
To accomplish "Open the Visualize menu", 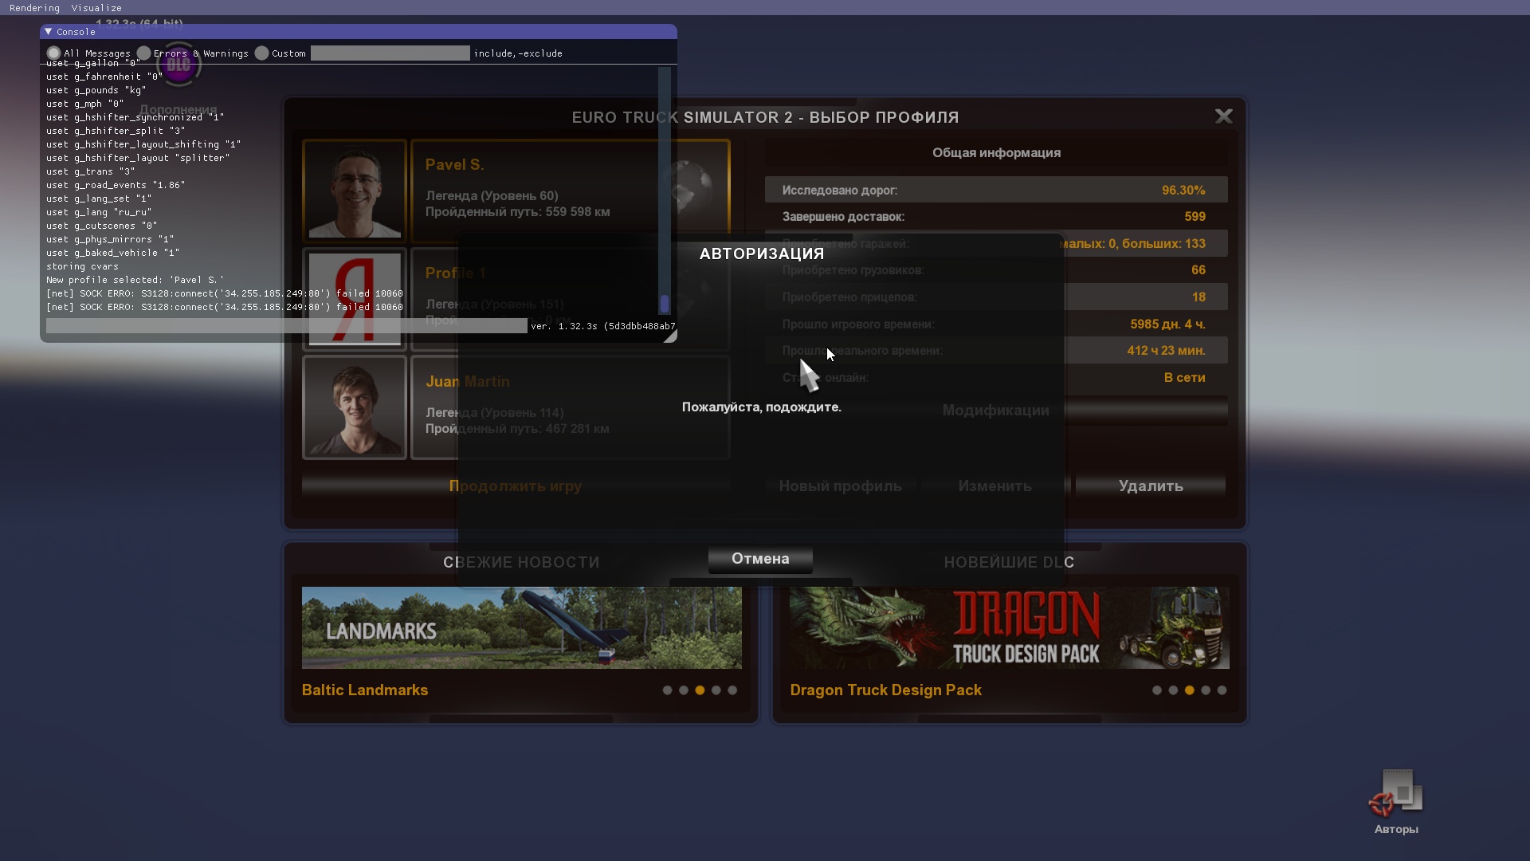I will tap(96, 8).
